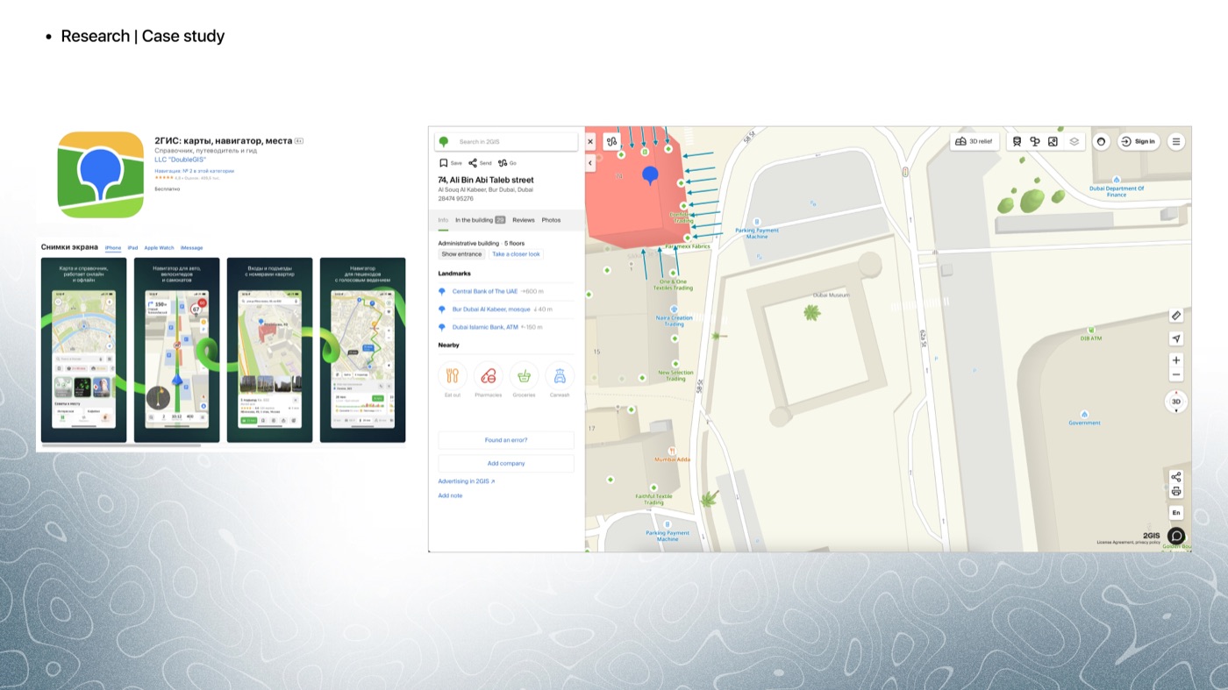1228x690 pixels.
Task: Click the Groceries nearby icon
Action: (x=524, y=376)
